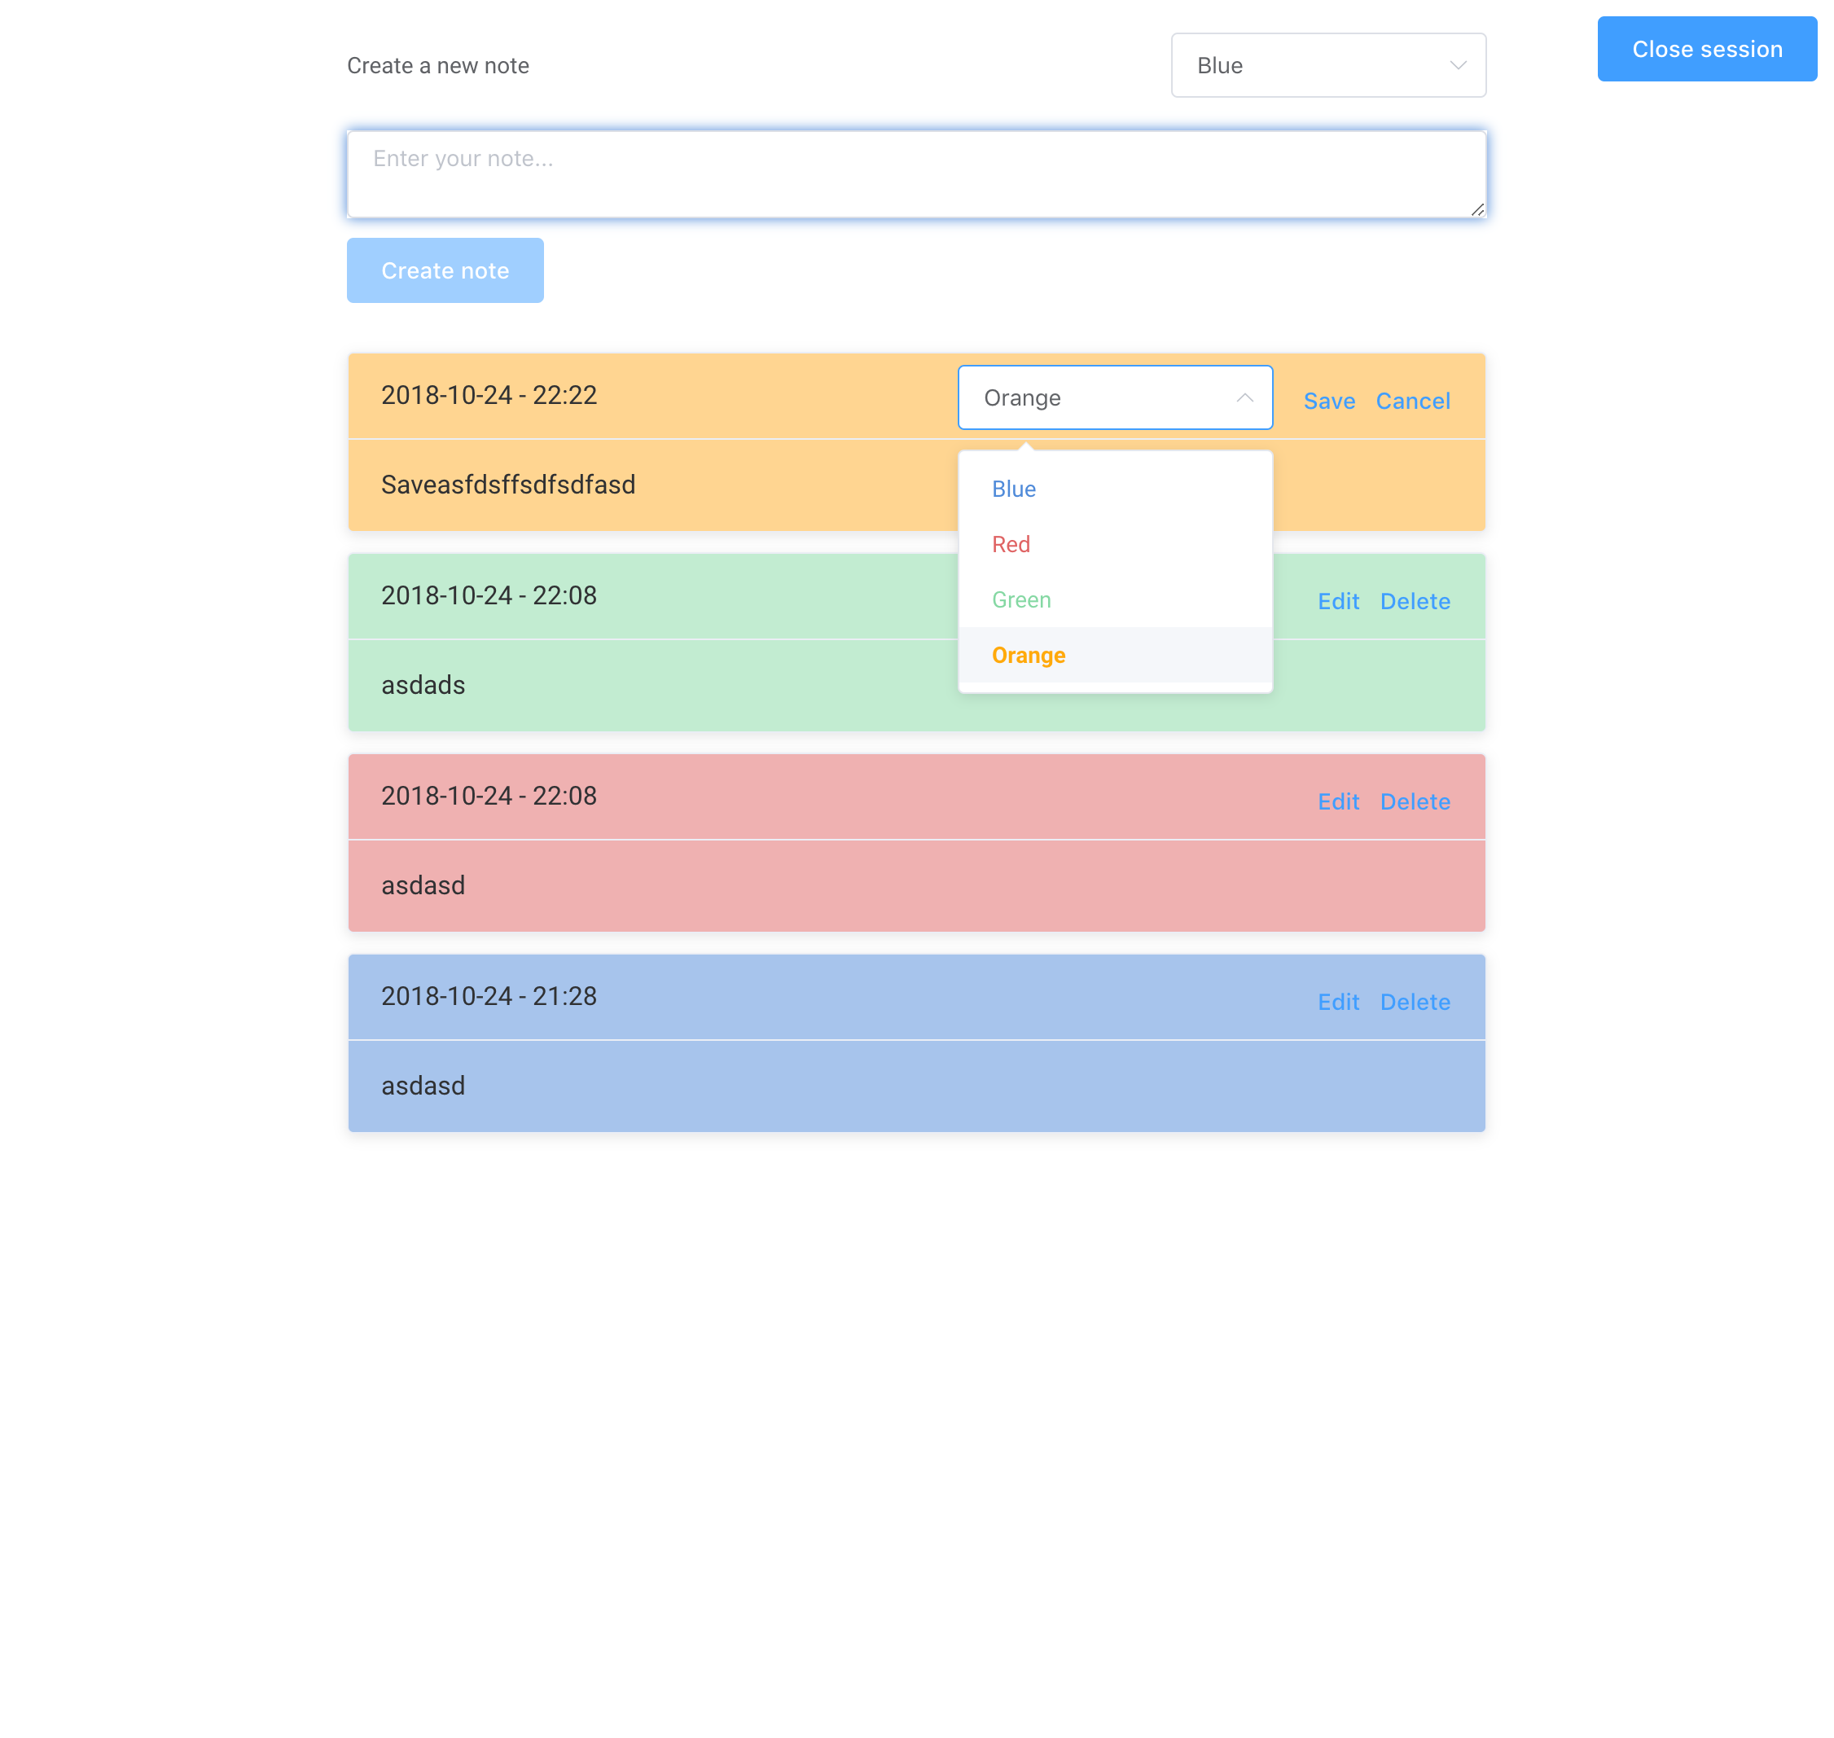Click the chevron arrow in new-note color select
The image size is (1834, 1738).
pos(1457,65)
